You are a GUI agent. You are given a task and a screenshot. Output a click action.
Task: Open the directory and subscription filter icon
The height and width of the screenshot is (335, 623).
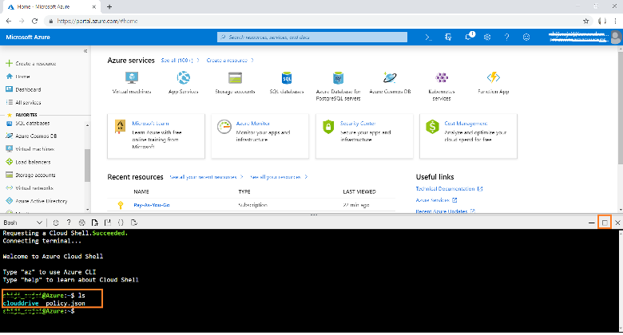[448, 37]
